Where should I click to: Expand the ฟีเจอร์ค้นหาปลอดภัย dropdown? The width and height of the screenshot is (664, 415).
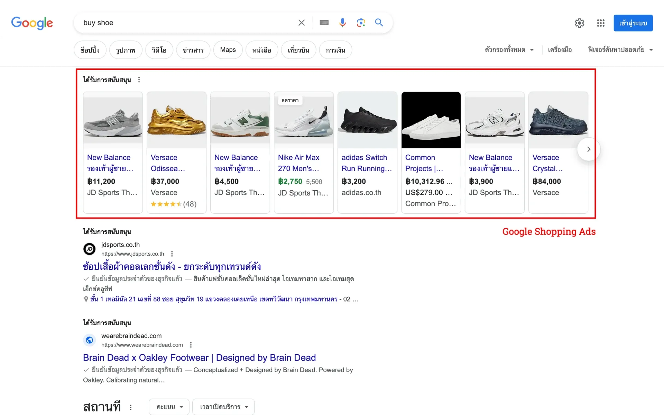(620, 50)
